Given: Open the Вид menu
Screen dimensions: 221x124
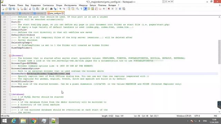Looking at the screenshot, I should [x=27, y=5].
